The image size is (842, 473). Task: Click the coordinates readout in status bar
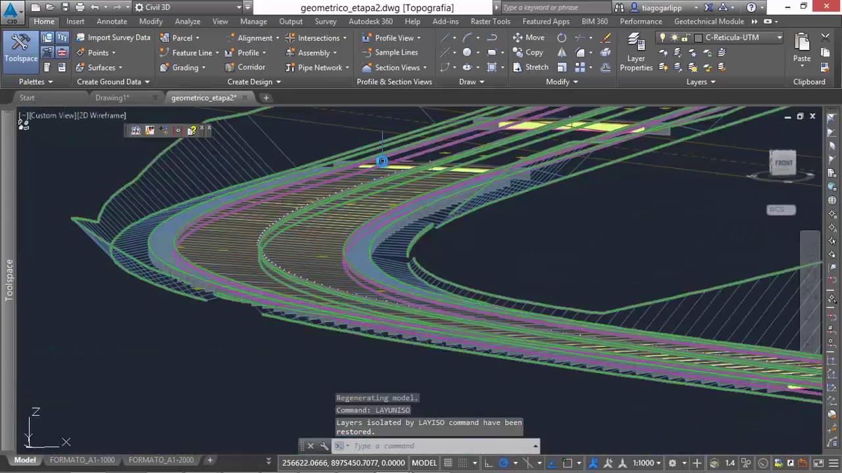344,462
